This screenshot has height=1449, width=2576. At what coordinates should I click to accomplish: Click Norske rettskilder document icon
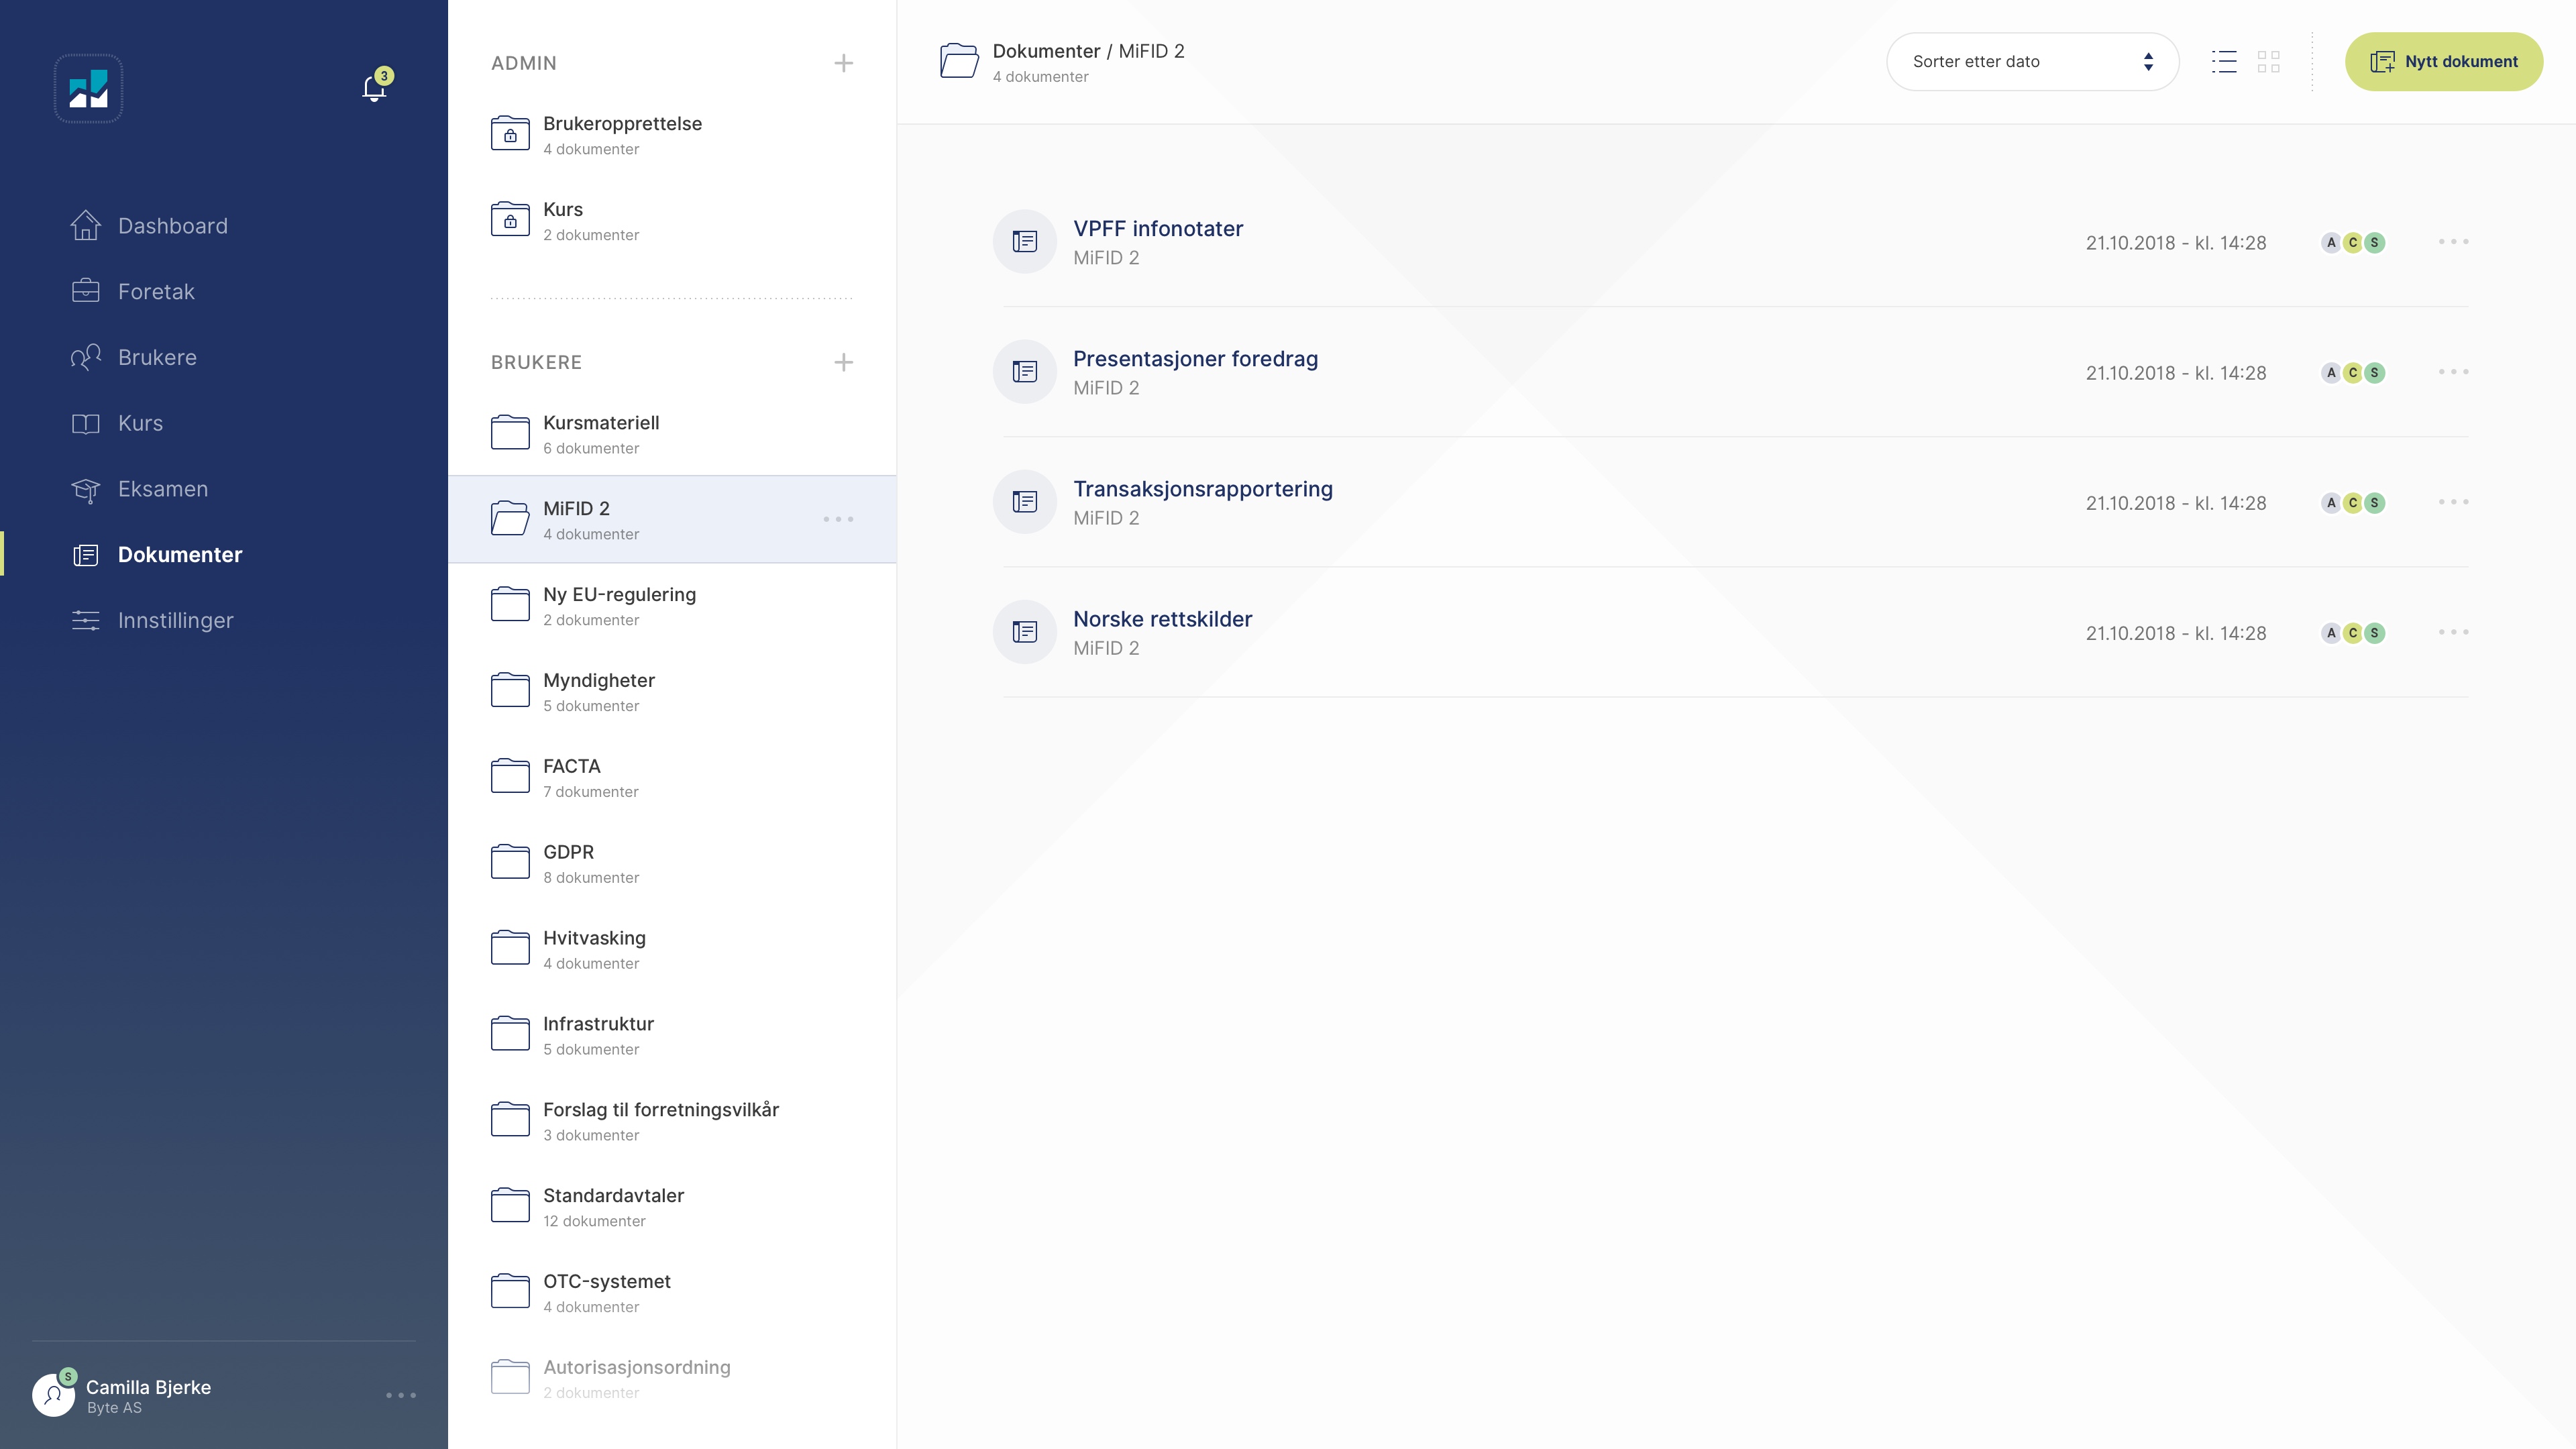(x=1025, y=632)
